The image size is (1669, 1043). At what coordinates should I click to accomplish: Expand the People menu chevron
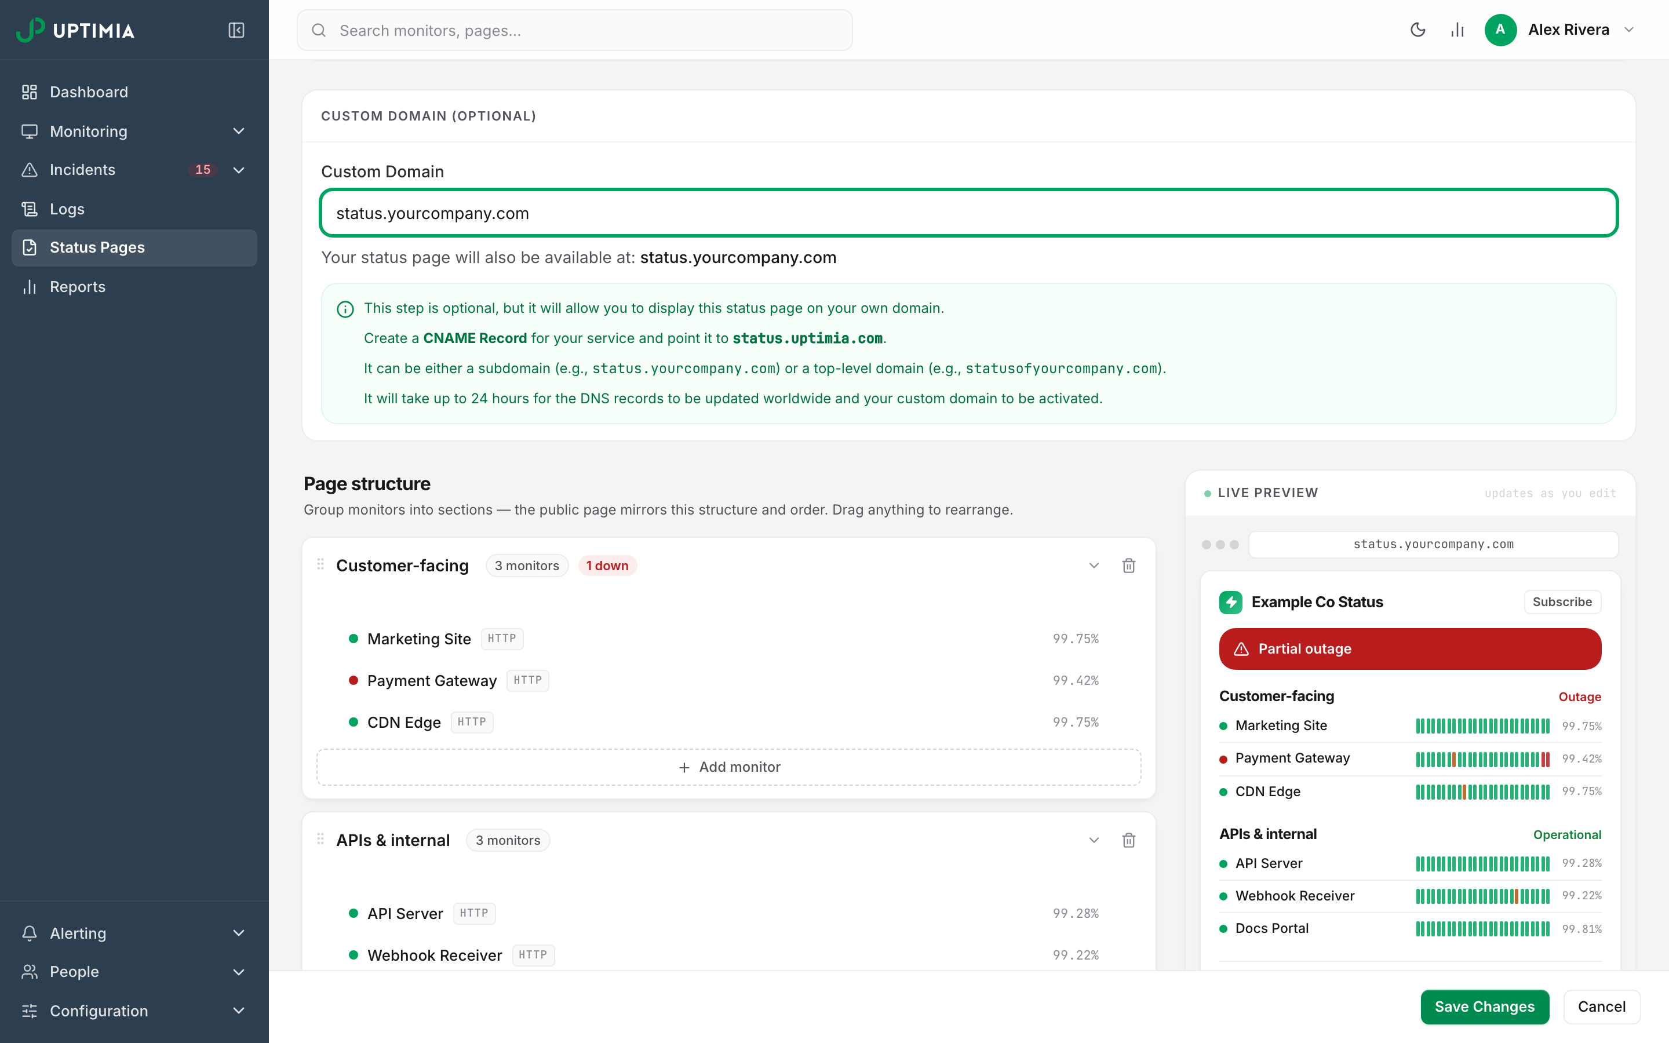(239, 972)
